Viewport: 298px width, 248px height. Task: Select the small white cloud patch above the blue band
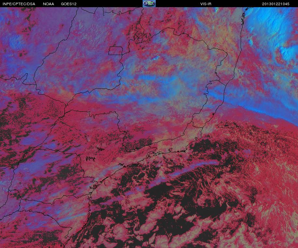(x=156, y=58)
